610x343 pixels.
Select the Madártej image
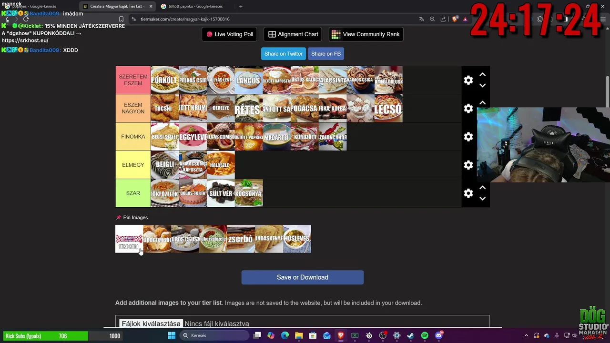point(276,137)
